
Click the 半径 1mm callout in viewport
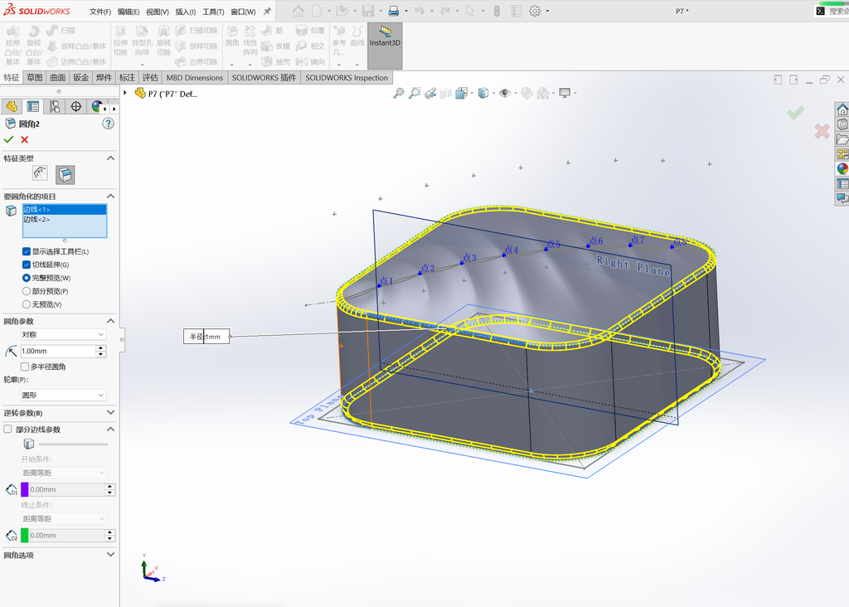pyautogui.click(x=206, y=337)
